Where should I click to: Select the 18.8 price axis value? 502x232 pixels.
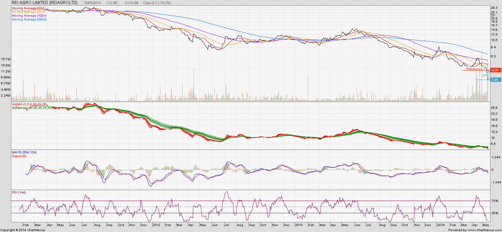pos(494,22)
